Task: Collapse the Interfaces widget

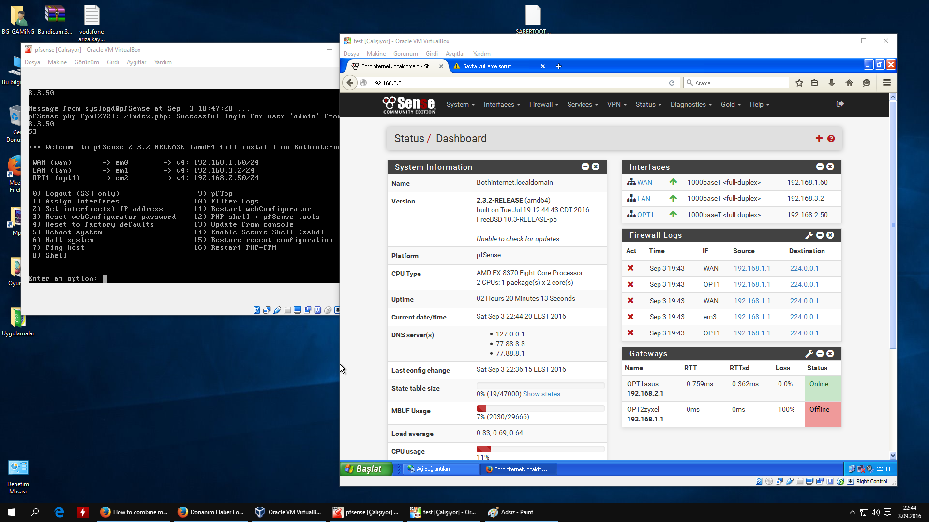Action: (820, 167)
